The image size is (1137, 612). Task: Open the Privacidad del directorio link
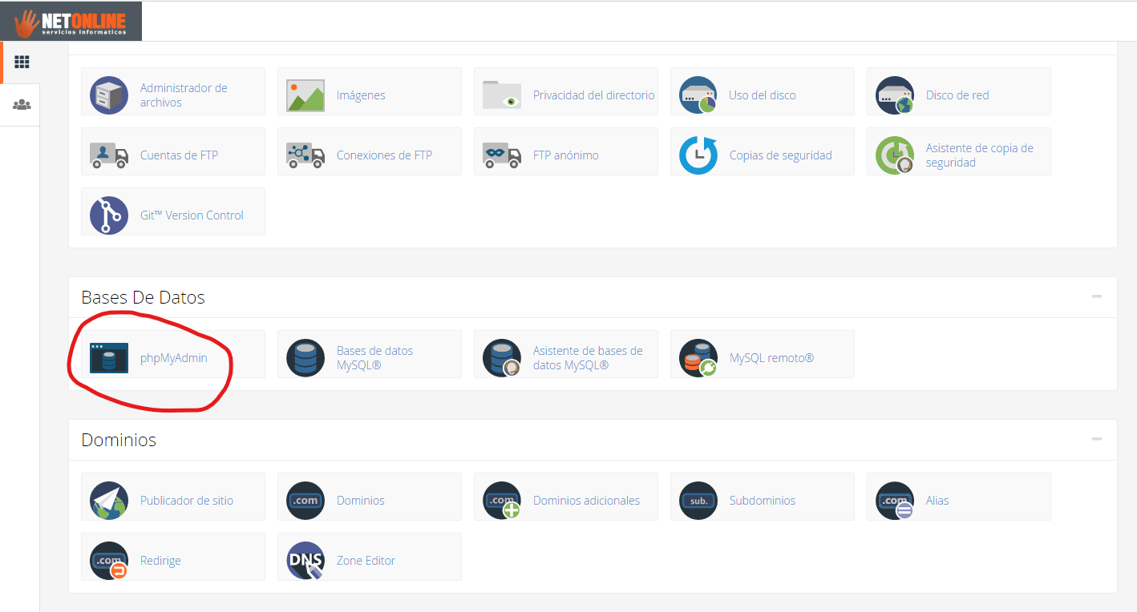click(594, 95)
